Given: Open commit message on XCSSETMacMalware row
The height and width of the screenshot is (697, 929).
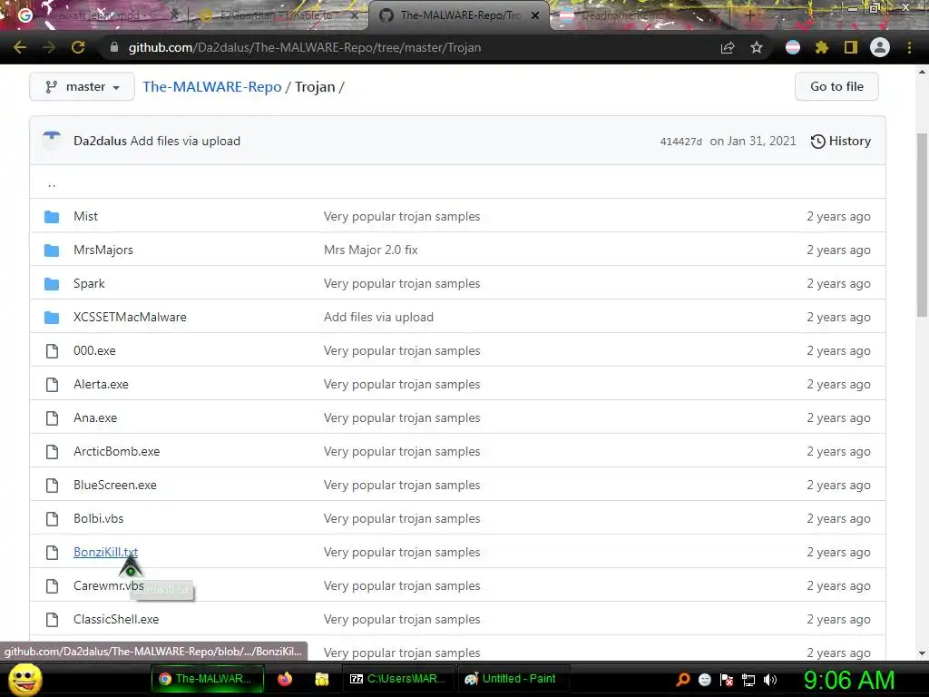Looking at the screenshot, I should (378, 317).
